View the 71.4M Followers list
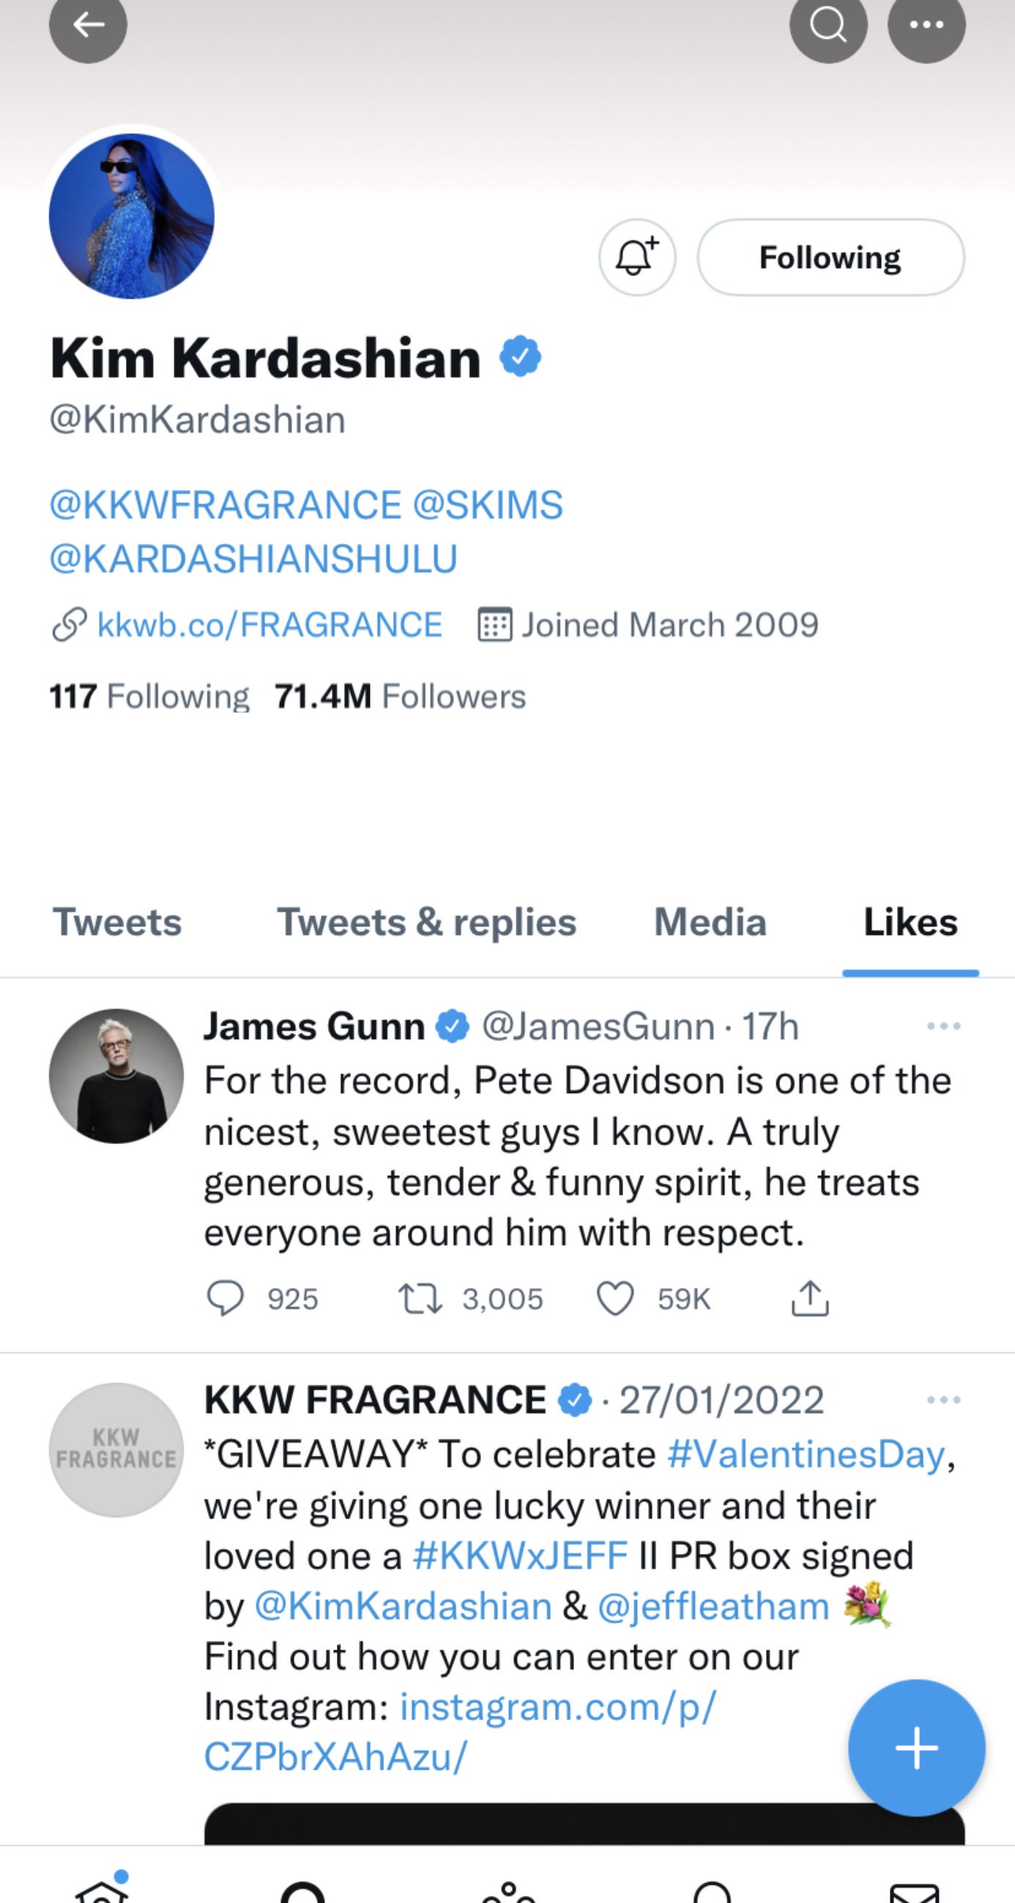 tap(400, 696)
